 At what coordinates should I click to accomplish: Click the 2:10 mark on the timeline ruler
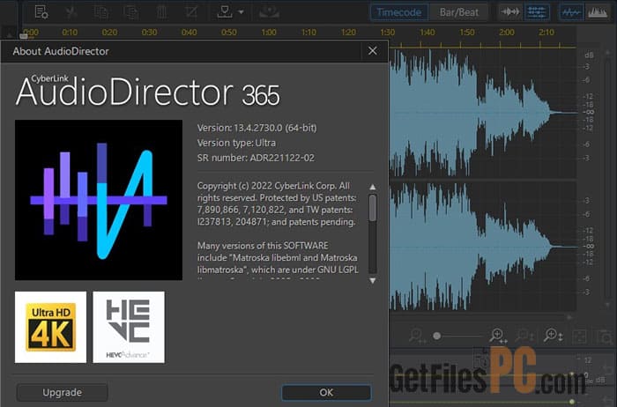[x=546, y=33]
